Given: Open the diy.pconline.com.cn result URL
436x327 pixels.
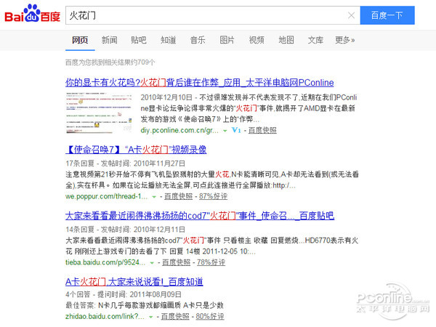Looking at the screenshot, I should pos(179,130).
